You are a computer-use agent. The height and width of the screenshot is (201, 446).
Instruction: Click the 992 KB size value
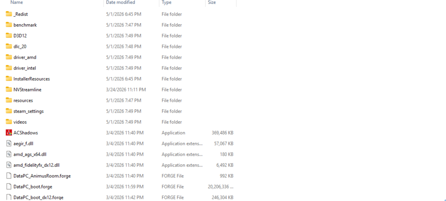coord(226,176)
